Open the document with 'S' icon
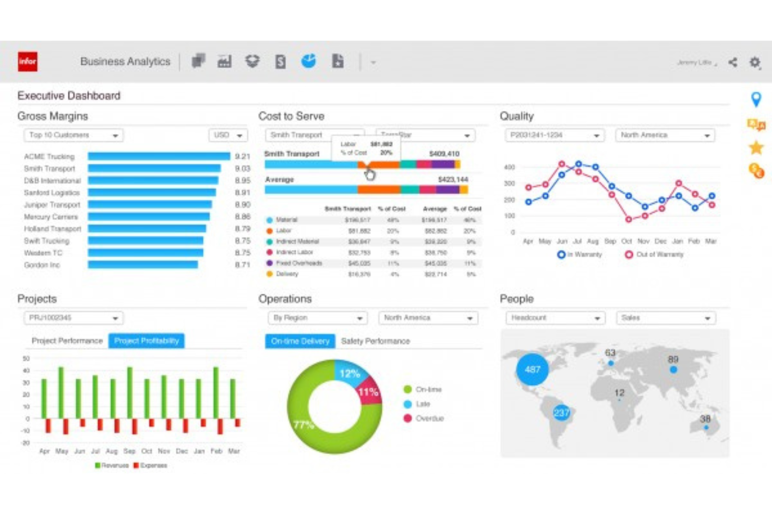Screen dimensions: 772x515 (281, 61)
